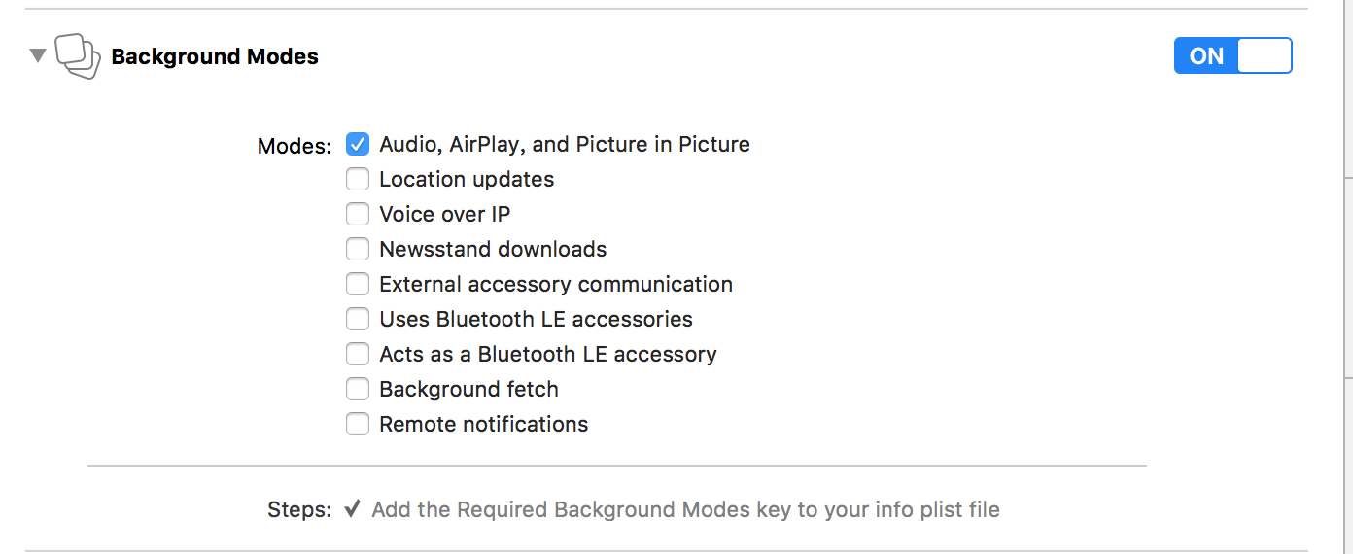Click the "Remote notifications" label text

pos(483,424)
